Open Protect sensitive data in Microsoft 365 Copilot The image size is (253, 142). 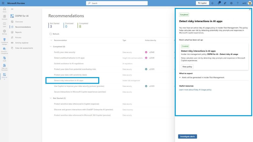82,115
